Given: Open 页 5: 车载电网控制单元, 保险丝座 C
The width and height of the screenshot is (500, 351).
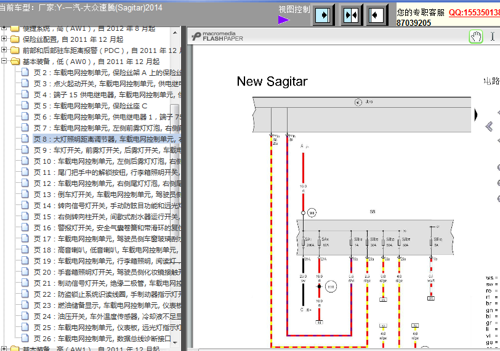Looking at the screenshot, I should 91,106.
